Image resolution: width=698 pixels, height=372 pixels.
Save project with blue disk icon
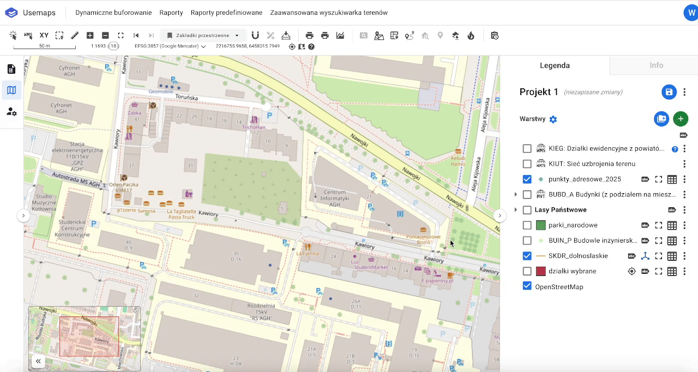tap(669, 92)
